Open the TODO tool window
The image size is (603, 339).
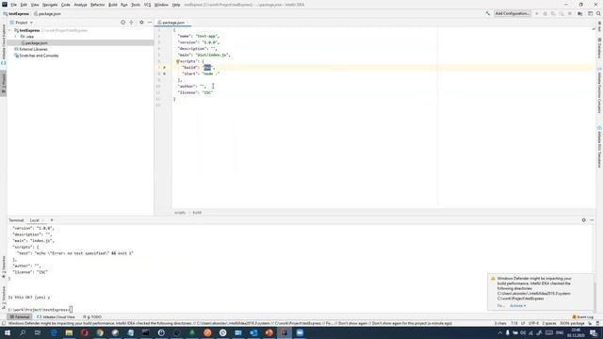[x=92, y=317]
